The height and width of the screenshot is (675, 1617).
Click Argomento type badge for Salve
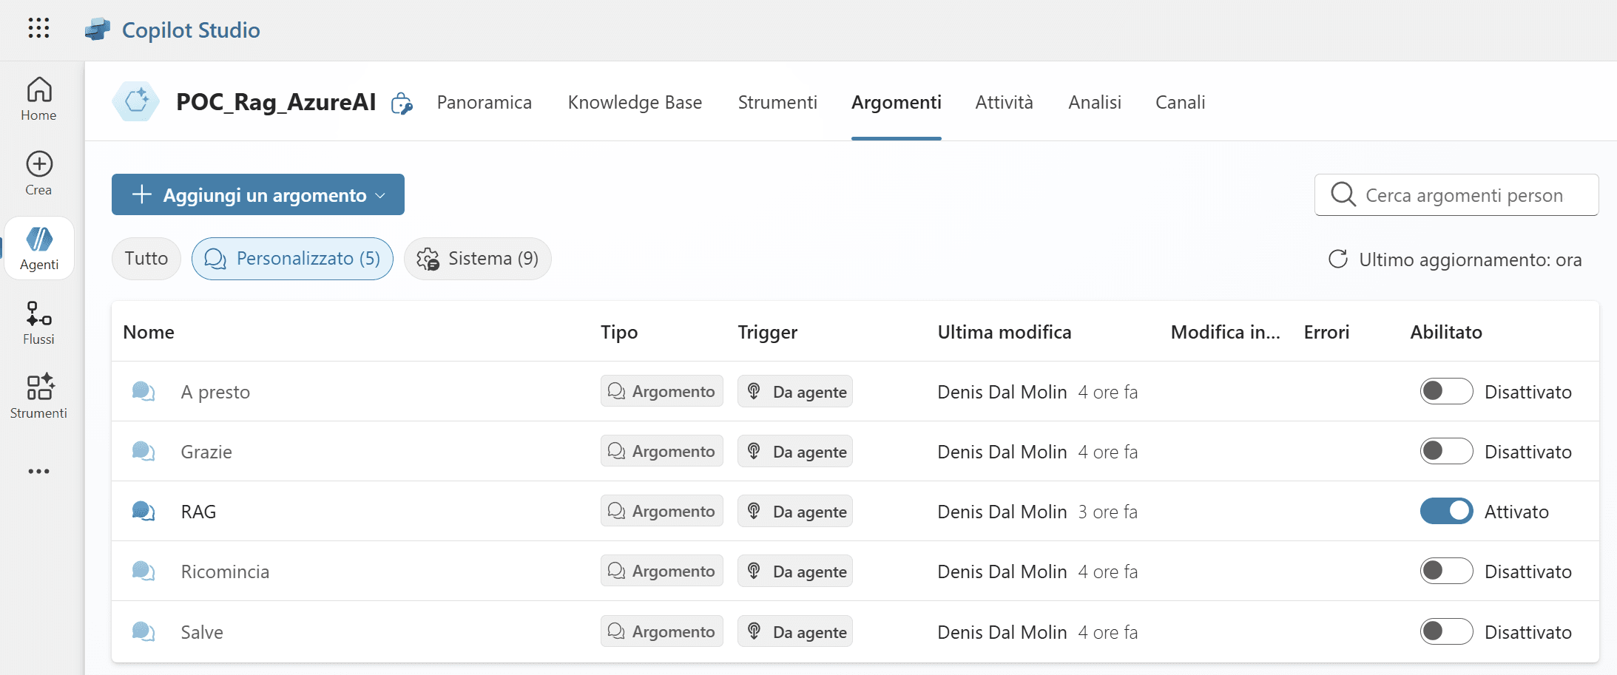pyautogui.click(x=661, y=631)
